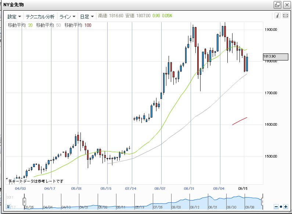Click the 05/01 date axis label
The width and height of the screenshot is (292, 214).
click(76, 189)
